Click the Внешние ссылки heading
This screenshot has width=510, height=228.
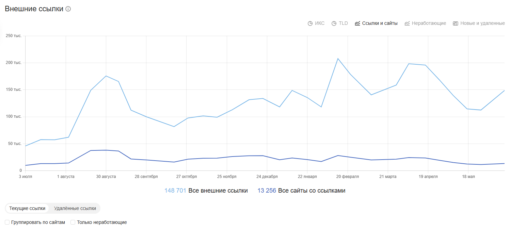(x=34, y=9)
